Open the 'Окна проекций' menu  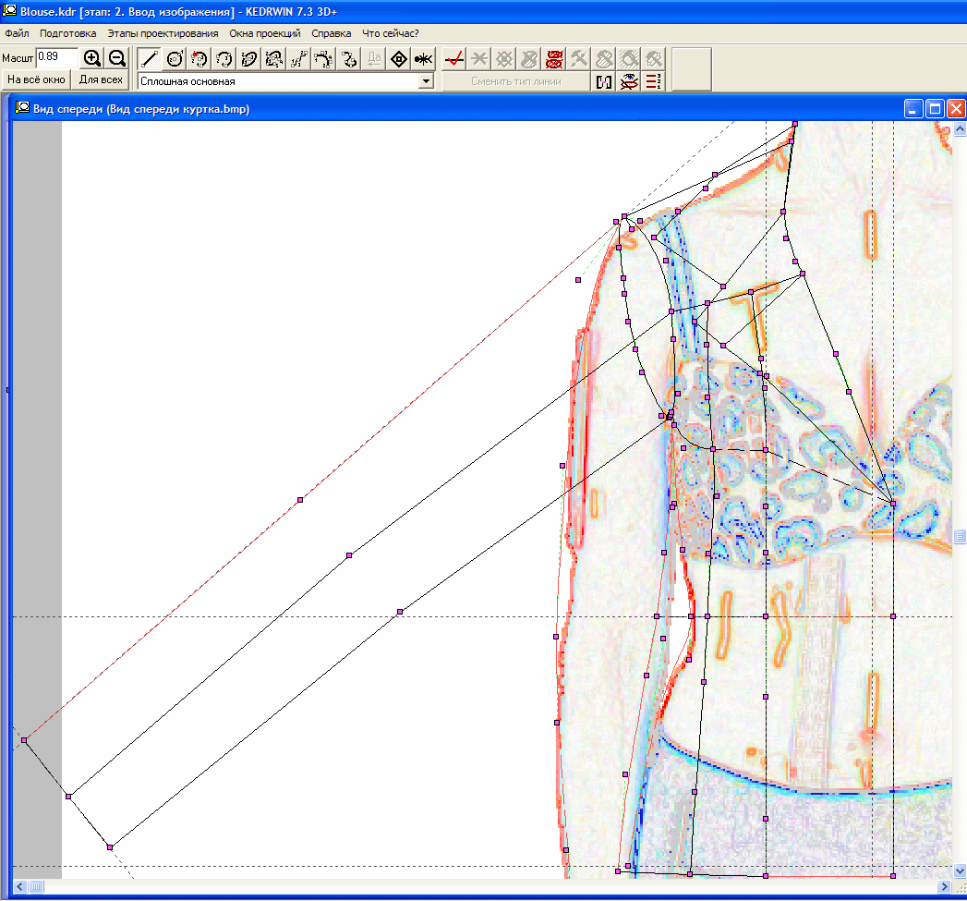265,33
